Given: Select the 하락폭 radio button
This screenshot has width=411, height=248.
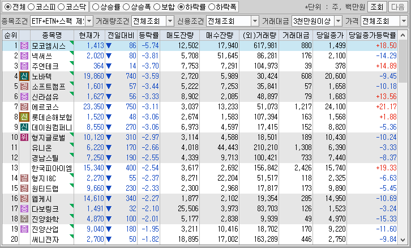Looking at the screenshot, I should point(211,7).
